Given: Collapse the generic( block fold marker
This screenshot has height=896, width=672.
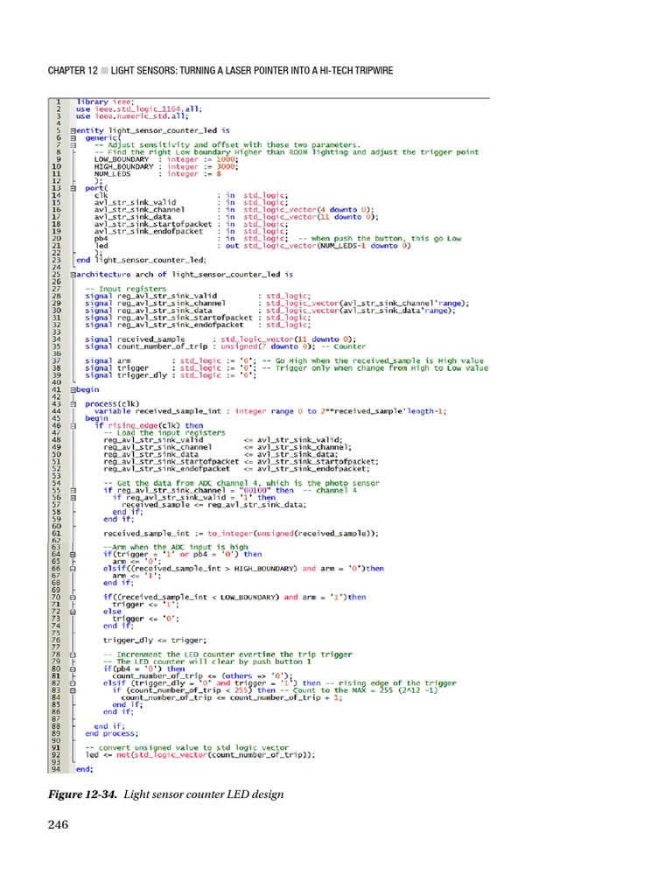Looking at the screenshot, I should point(73,137).
